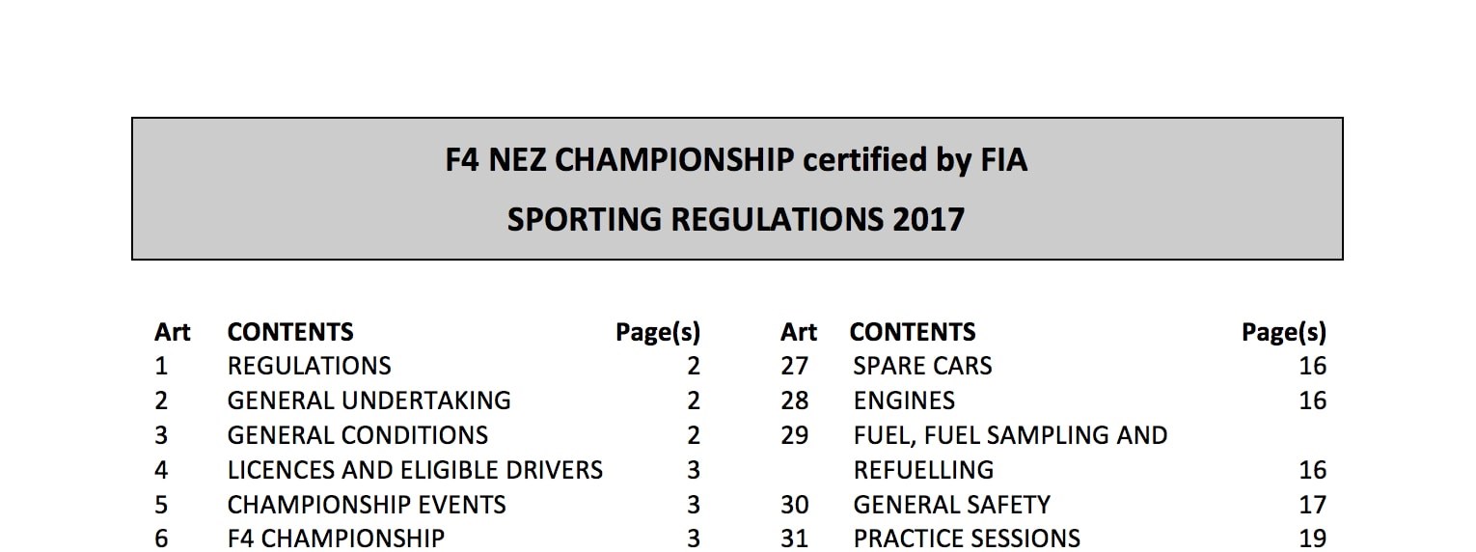Click the right Page(s) column header
1476x552 pixels.
pyautogui.click(x=1284, y=334)
